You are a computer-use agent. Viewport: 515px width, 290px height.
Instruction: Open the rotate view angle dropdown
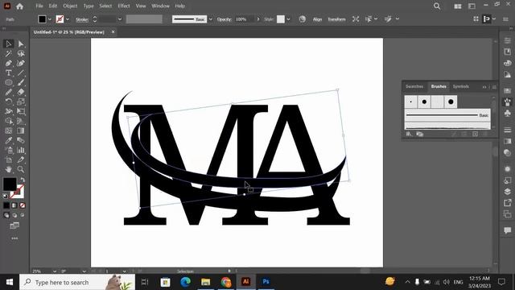[x=84, y=271]
